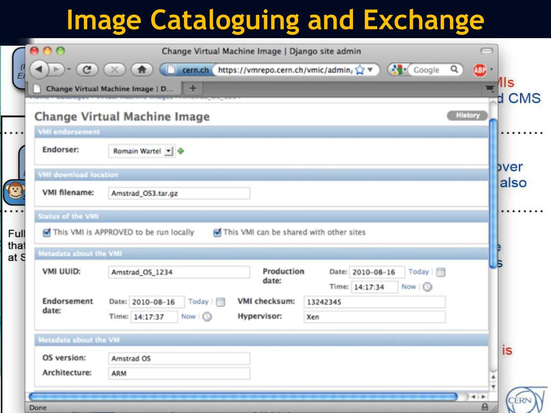Open the Endorsement time clock icon
Image resolution: width=551 pixels, height=413 pixels.
pyautogui.click(x=207, y=317)
